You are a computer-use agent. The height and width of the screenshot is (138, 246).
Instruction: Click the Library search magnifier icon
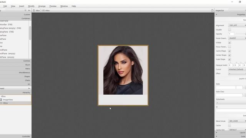(25, 10)
